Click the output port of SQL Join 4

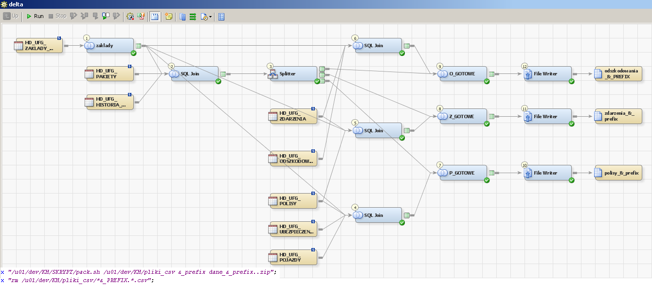click(407, 215)
